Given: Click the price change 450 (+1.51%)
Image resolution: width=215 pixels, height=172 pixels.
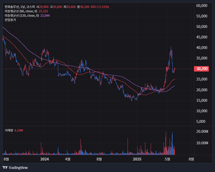Looking at the screenshot, I should pos(100,7).
